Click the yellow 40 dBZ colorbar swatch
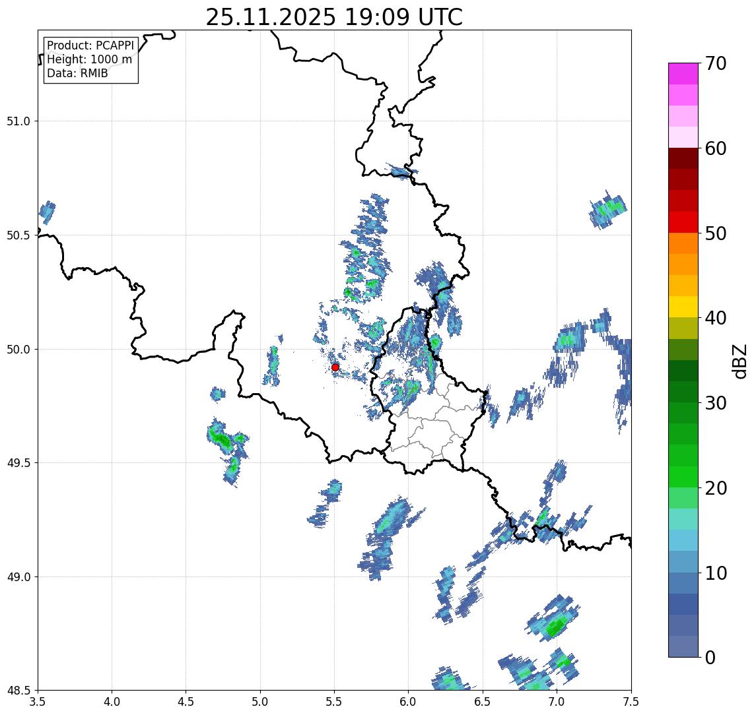The image size is (756, 715). tap(683, 307)
